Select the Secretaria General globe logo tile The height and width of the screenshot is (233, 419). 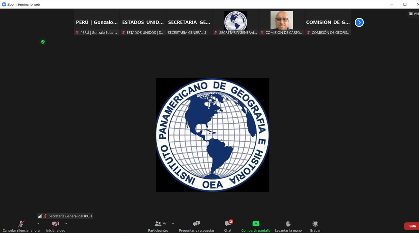click(x=236, y=22)
